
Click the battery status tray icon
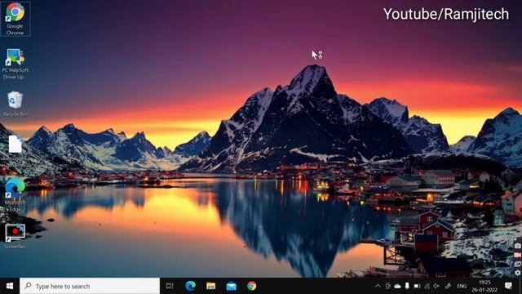click(x=417, y=286)
